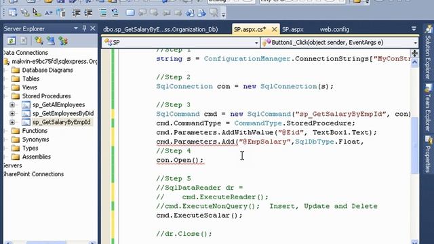Select Types folder
The width and height of the screenshot is (434, 244).
tap(30, 148)
